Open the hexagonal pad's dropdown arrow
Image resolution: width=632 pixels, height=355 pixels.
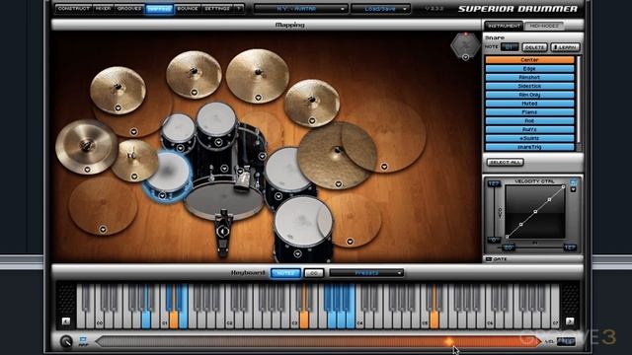465,57
